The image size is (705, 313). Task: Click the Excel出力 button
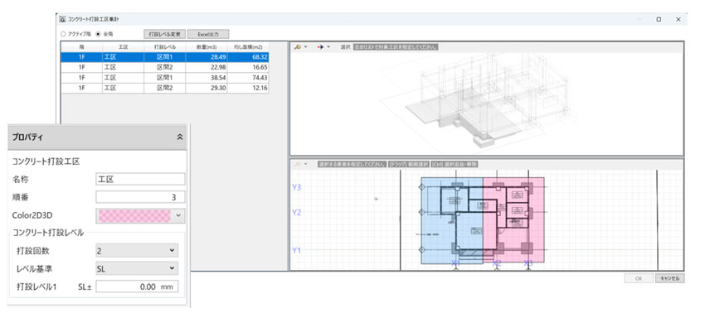207,34
